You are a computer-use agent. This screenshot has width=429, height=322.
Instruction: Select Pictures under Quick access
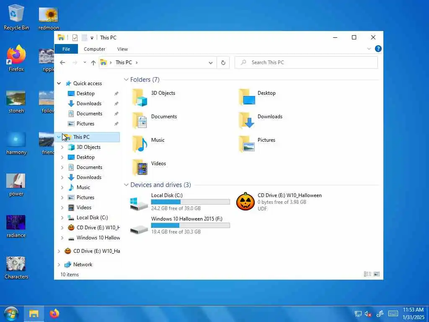[x=85, y=124]
